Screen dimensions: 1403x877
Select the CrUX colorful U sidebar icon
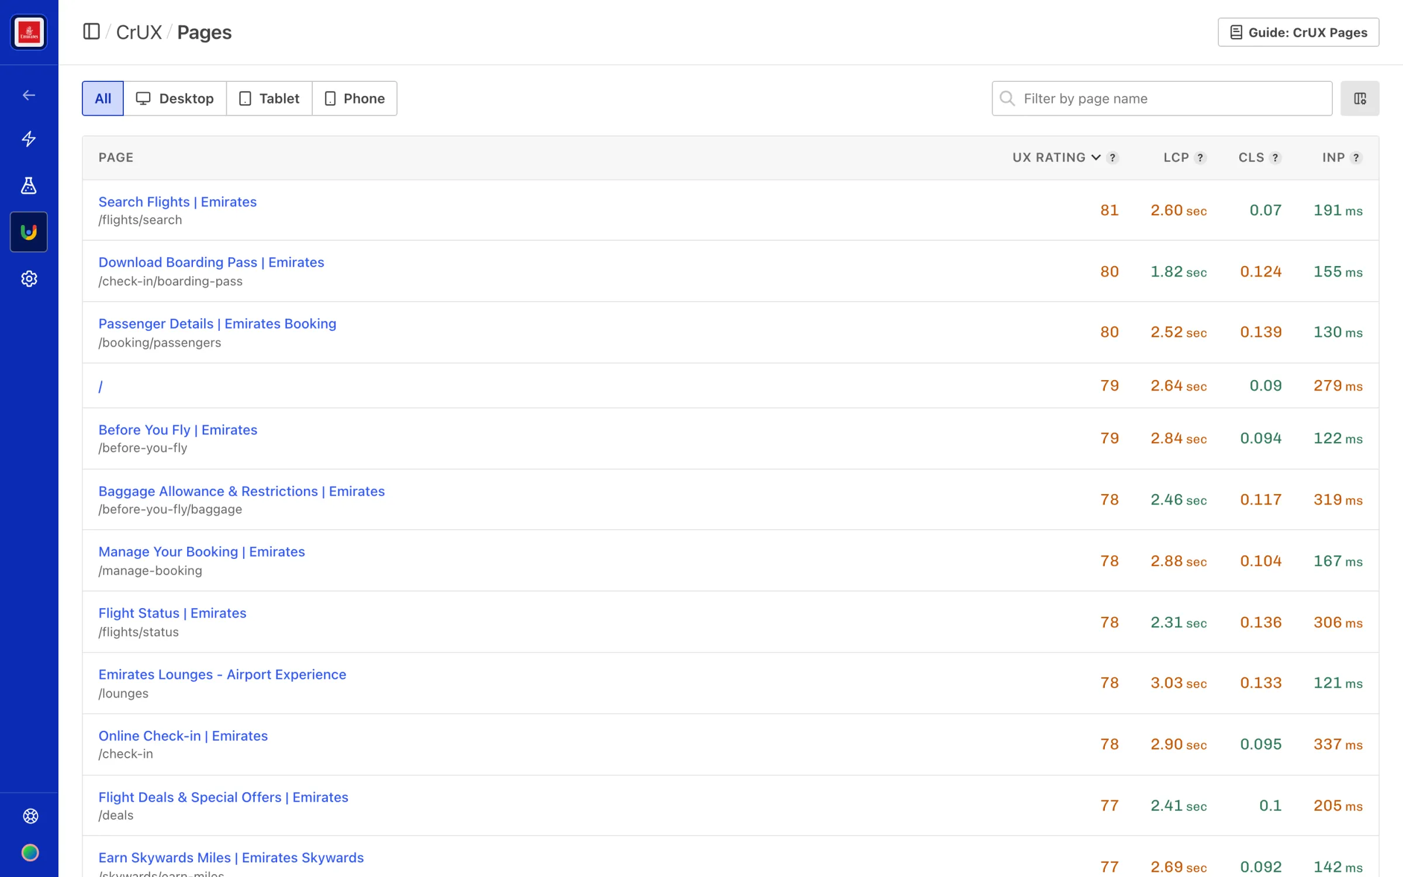[x=29, y=232]
